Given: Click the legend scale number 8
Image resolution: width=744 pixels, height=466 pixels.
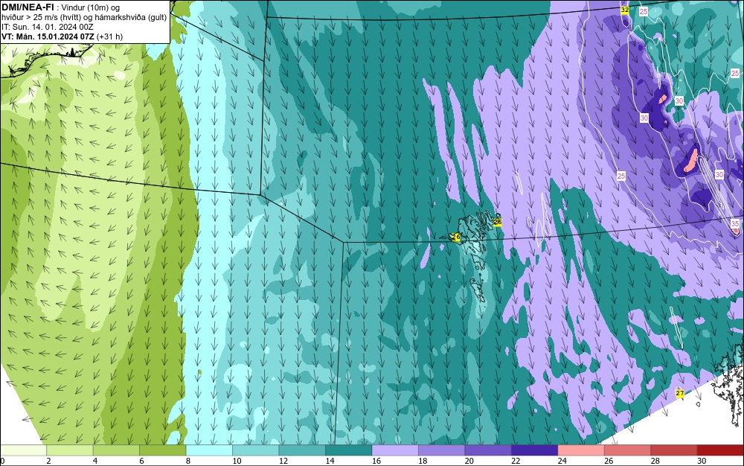Looking at the screenshot, I should pyautogui.click(x=188, y=461).
